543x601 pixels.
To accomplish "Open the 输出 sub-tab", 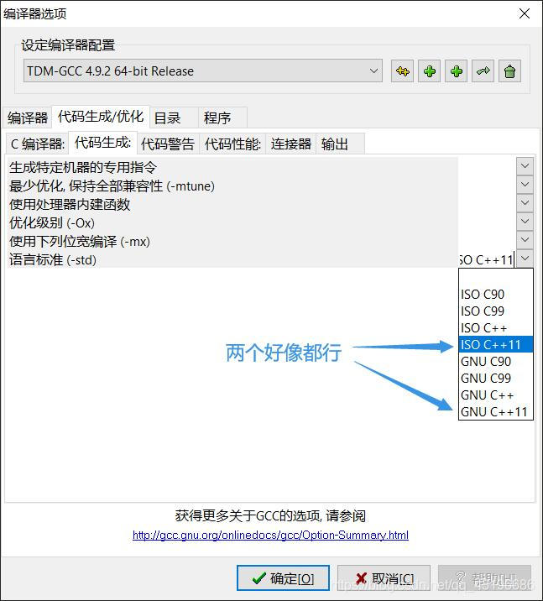I will (x=340, y=144).
